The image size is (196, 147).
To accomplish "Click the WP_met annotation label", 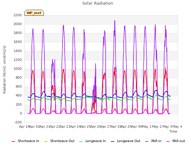I will tap(34, 13).
